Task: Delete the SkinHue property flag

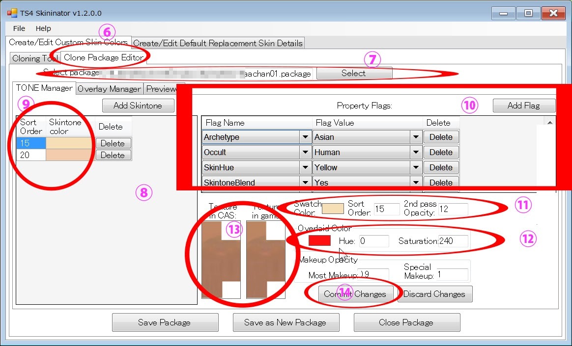Action: click(x=441, y=167)
